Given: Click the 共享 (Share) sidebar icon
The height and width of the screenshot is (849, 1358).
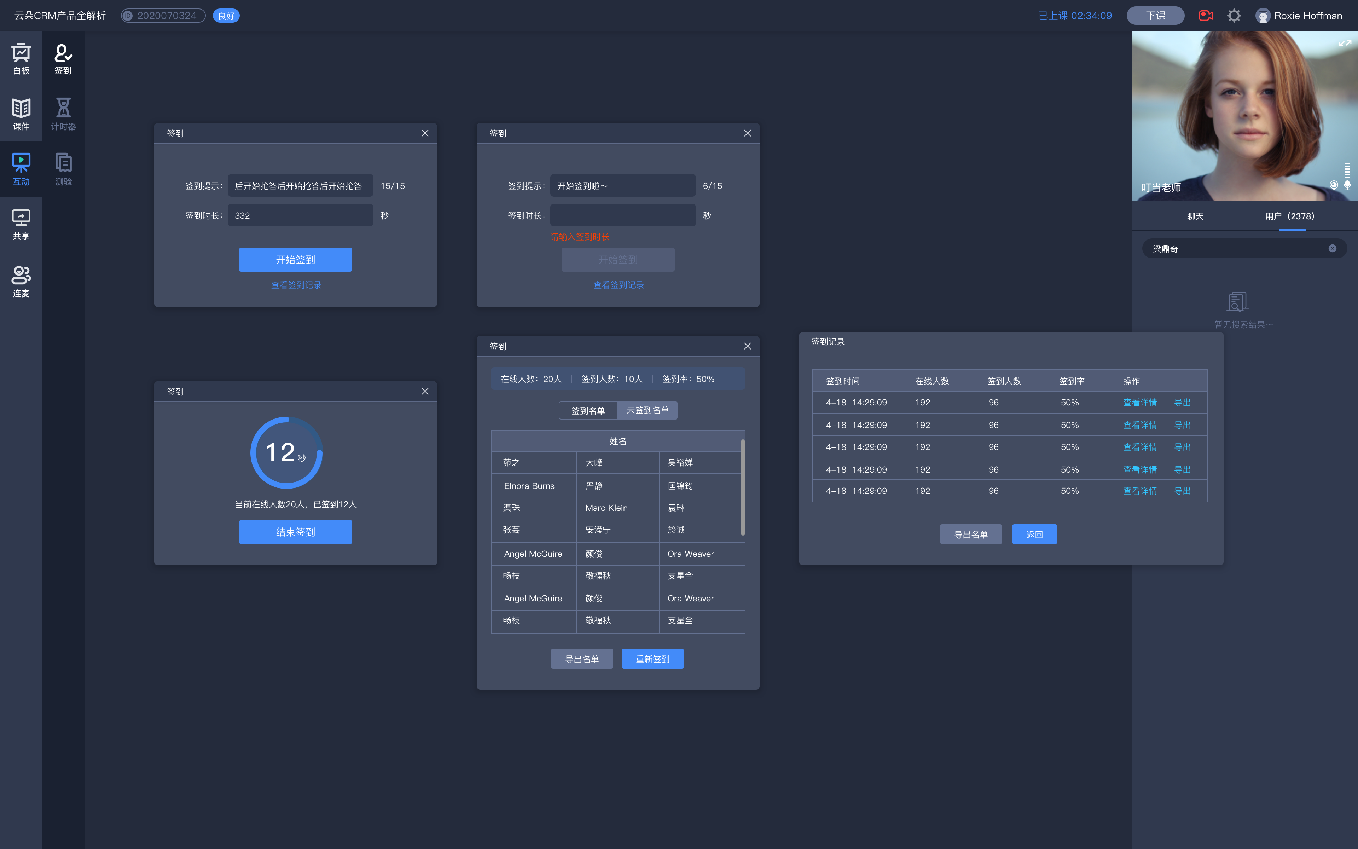Looking at the screenshot, I should (x=22, y=223).
